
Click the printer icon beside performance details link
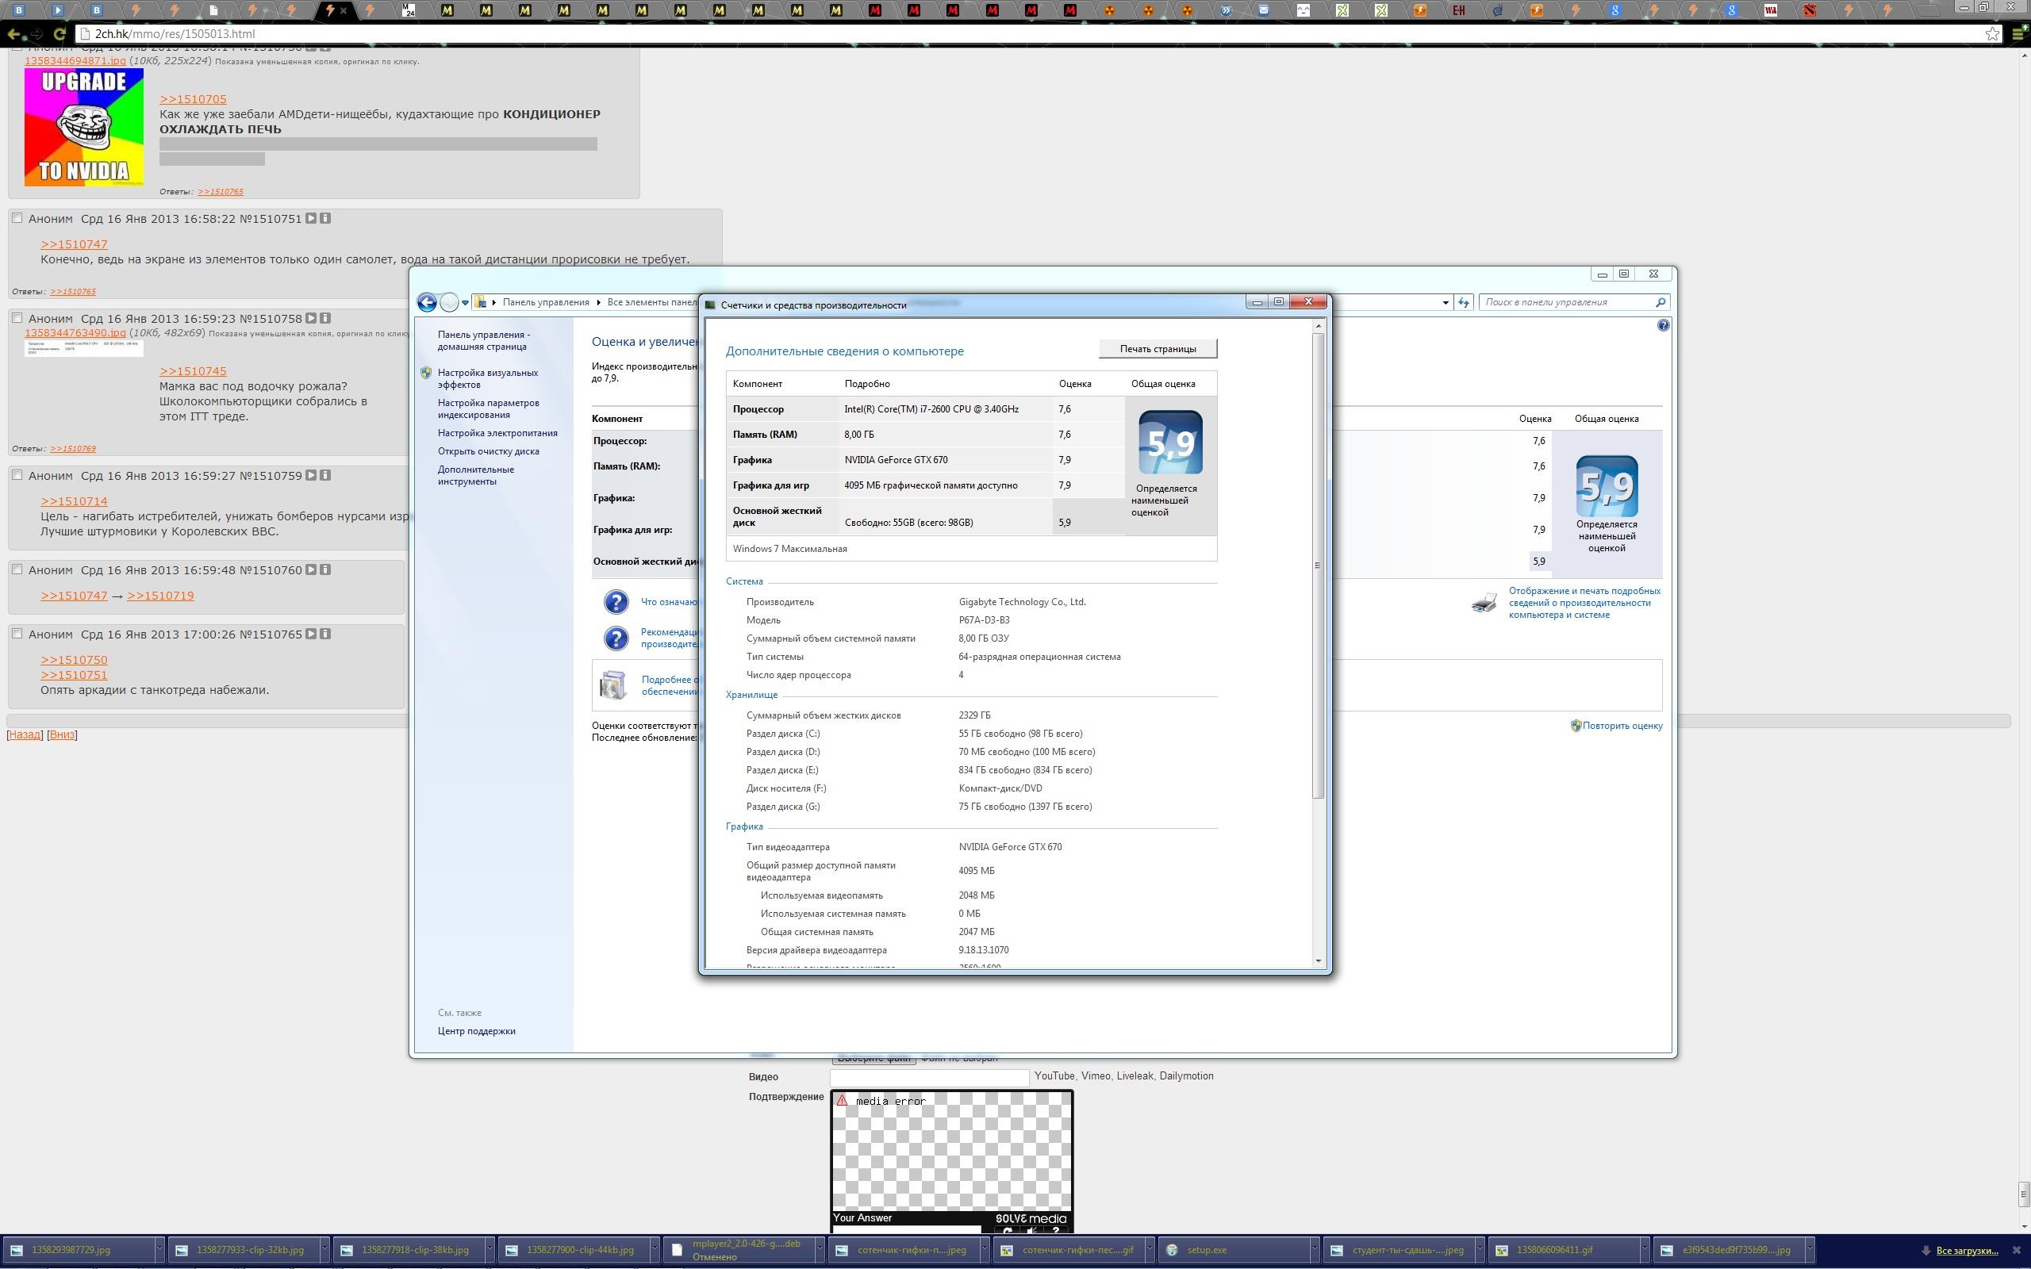point(1484,603)
